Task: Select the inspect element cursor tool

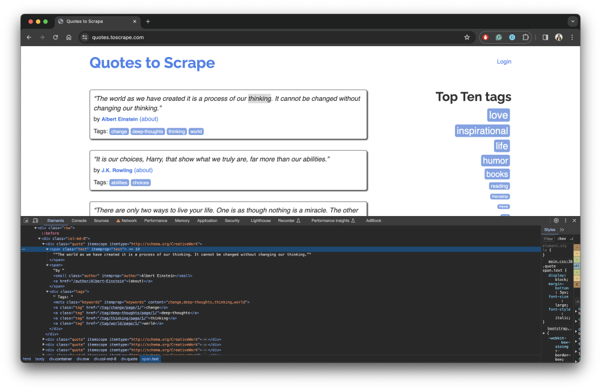Action: tap(26, 221)
